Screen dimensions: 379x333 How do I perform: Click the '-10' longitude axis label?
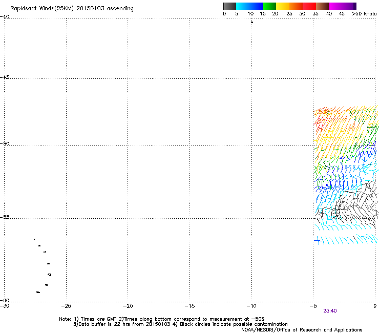(251, 306)
